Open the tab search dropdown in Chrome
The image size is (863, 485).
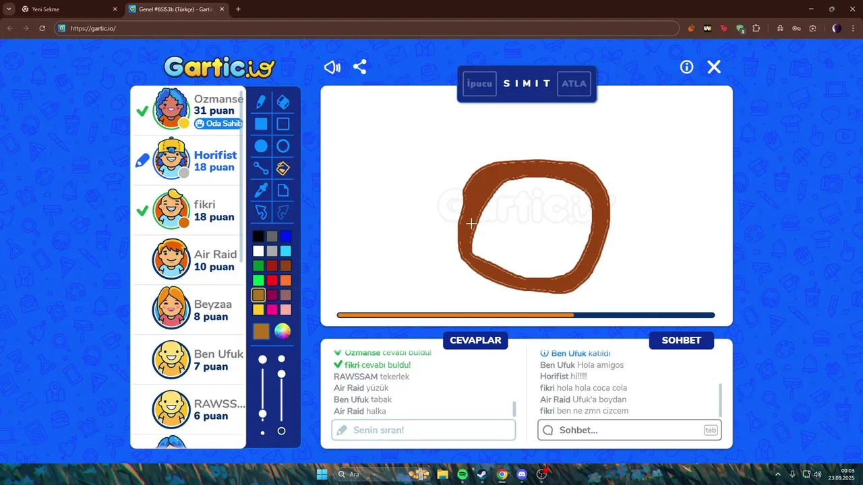(9, 9)
